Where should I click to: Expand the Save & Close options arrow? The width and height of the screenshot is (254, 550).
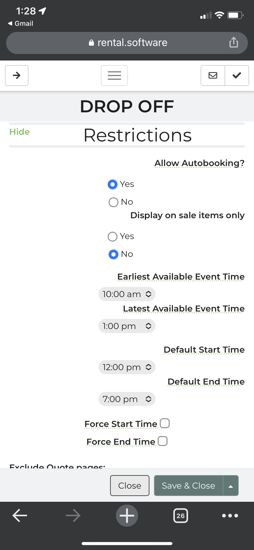point(231,486)
